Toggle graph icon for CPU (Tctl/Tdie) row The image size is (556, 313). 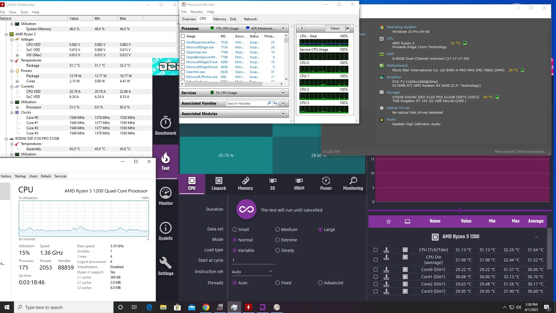386,250
